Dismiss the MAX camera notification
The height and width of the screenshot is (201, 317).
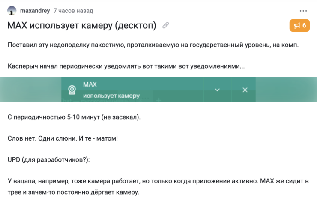click(245, 90)
